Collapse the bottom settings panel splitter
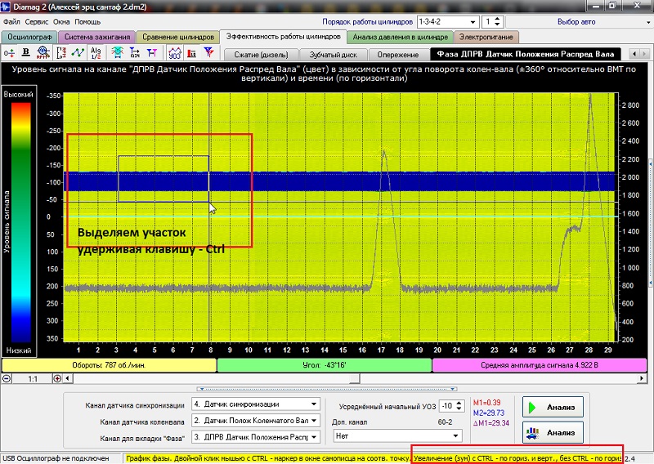 [x=326, y=389]
